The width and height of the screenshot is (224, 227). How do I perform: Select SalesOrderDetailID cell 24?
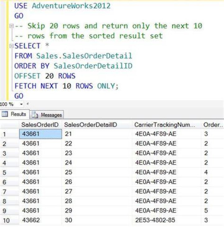point(97,163)
